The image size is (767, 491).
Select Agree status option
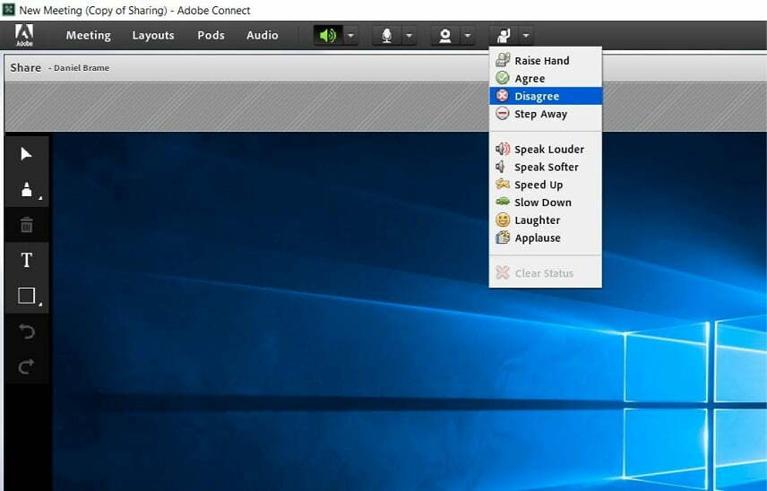click(x=546, y=78)
